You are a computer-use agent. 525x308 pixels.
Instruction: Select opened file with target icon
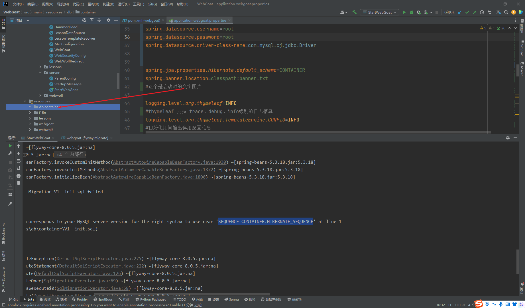(84, 20)
